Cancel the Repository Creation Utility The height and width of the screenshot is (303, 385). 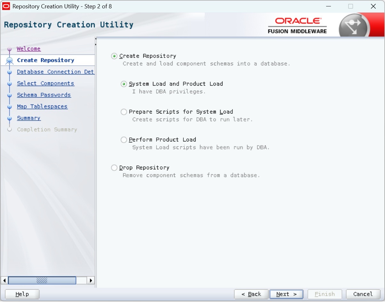click(363, 294)
